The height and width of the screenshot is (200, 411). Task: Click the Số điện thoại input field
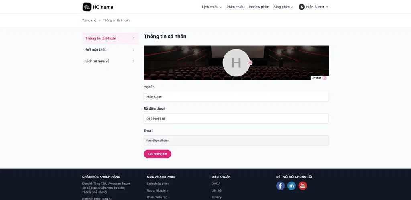[236, 118]
